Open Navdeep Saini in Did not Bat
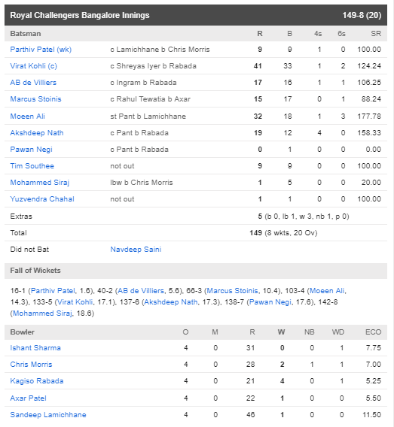This screenshot has height=427, width=394. coord(136,250)
